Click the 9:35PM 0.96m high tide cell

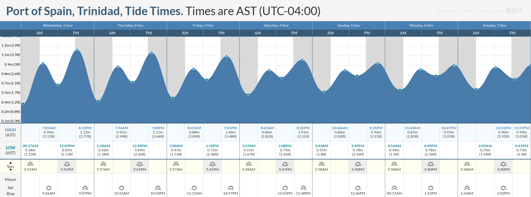tap(376, 132)
